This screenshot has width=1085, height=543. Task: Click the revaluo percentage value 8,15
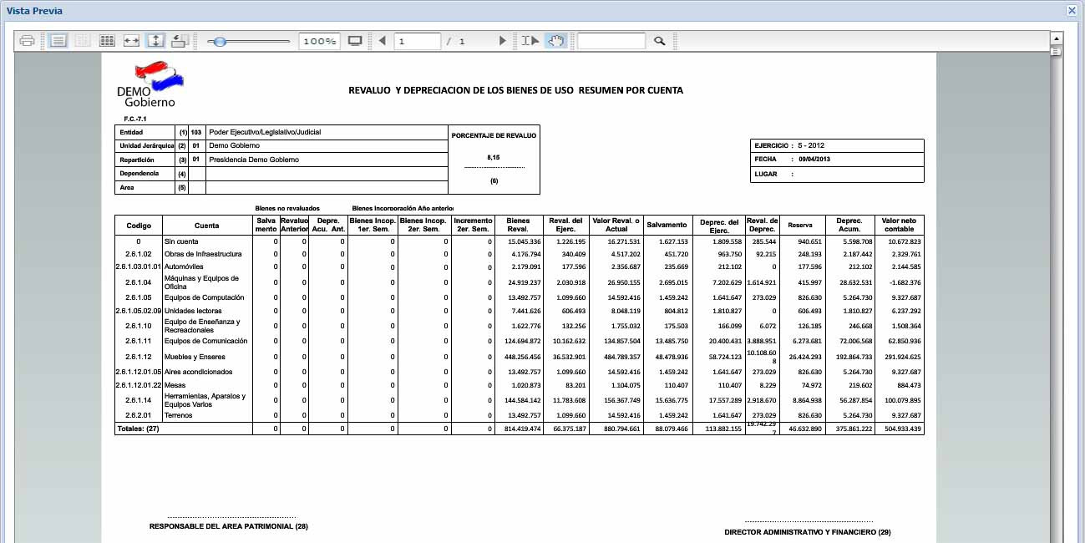click(x=494, y=157)
